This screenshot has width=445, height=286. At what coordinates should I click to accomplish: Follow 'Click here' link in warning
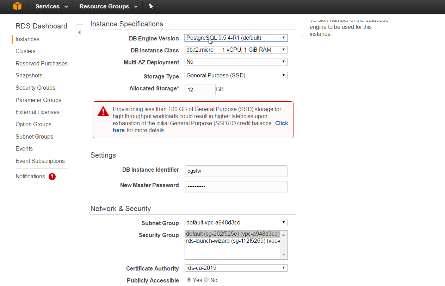[x=282, y=123]
